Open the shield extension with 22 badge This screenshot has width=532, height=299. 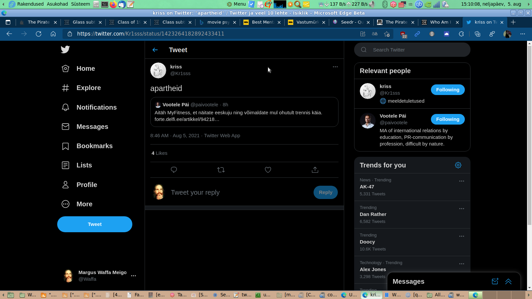point(403,34)
